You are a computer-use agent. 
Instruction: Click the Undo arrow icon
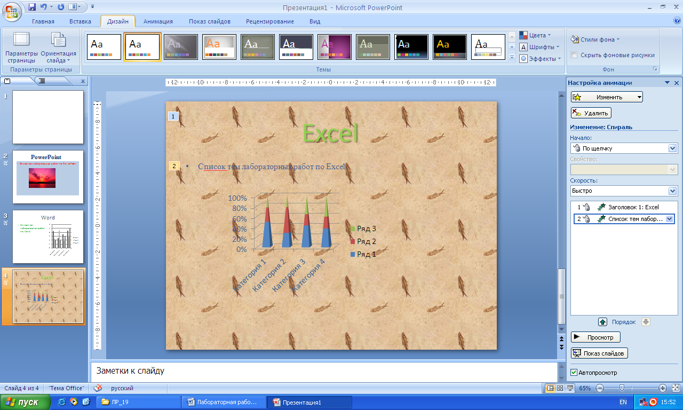point(45,7)
